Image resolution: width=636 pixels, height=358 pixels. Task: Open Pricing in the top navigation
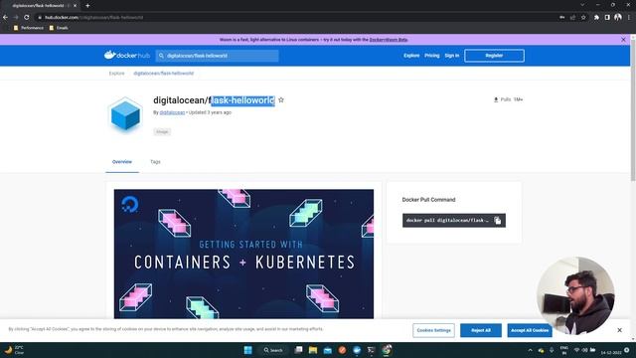click(x=432, y=56)
